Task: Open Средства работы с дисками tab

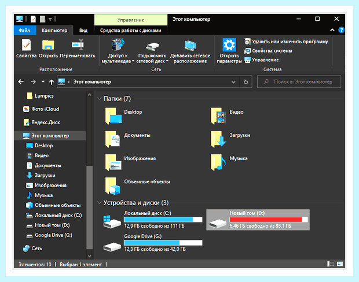Action: click(x=130, y=31)
